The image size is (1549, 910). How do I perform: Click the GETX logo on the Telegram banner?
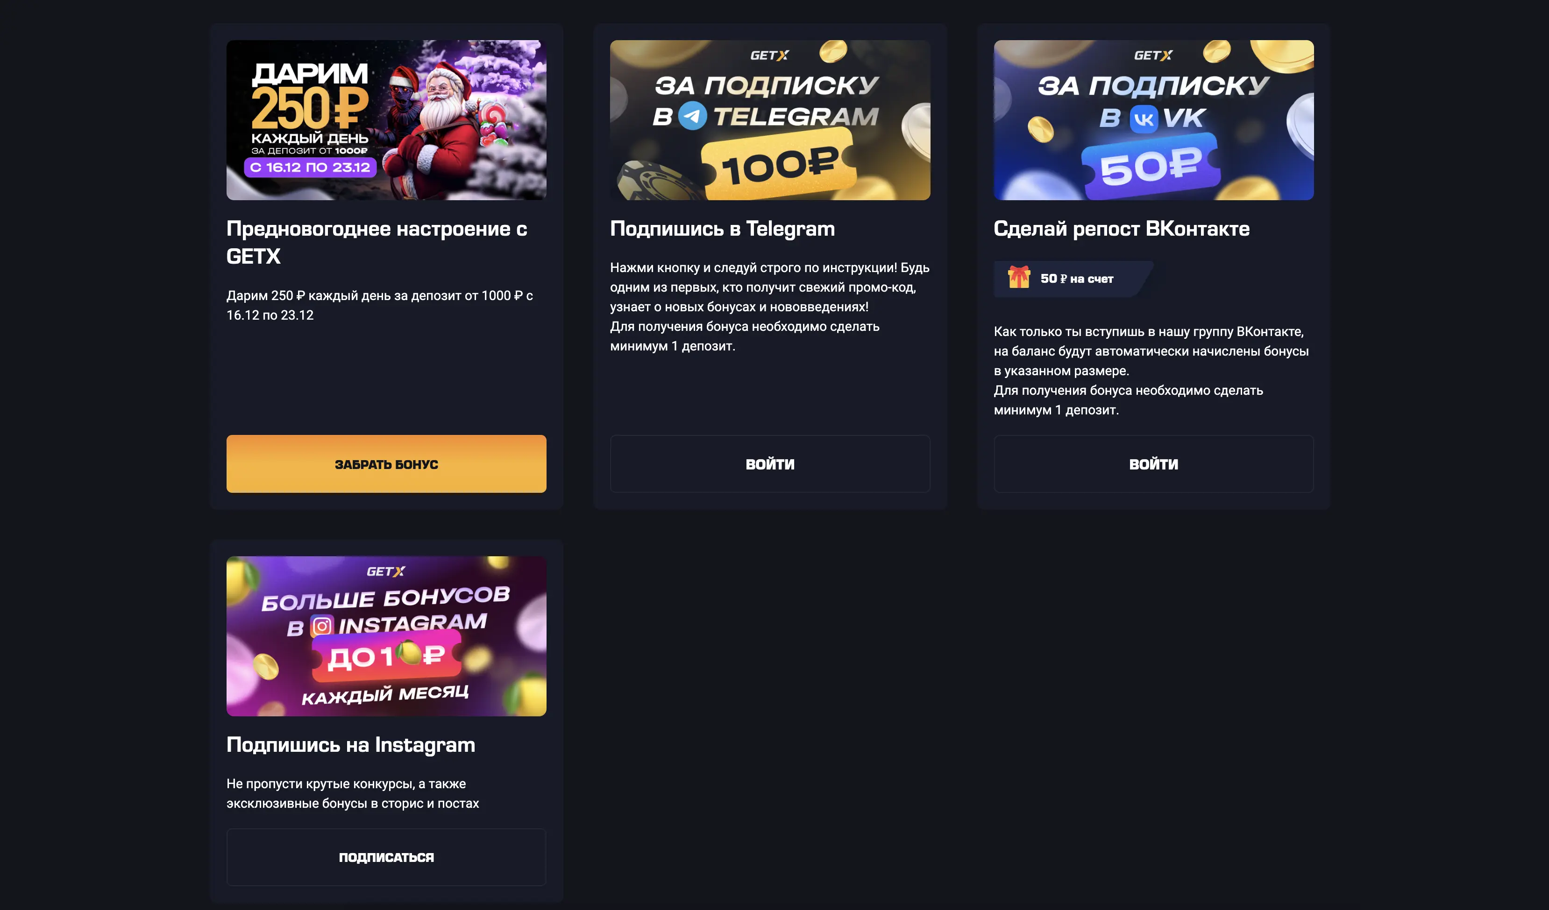769,55
